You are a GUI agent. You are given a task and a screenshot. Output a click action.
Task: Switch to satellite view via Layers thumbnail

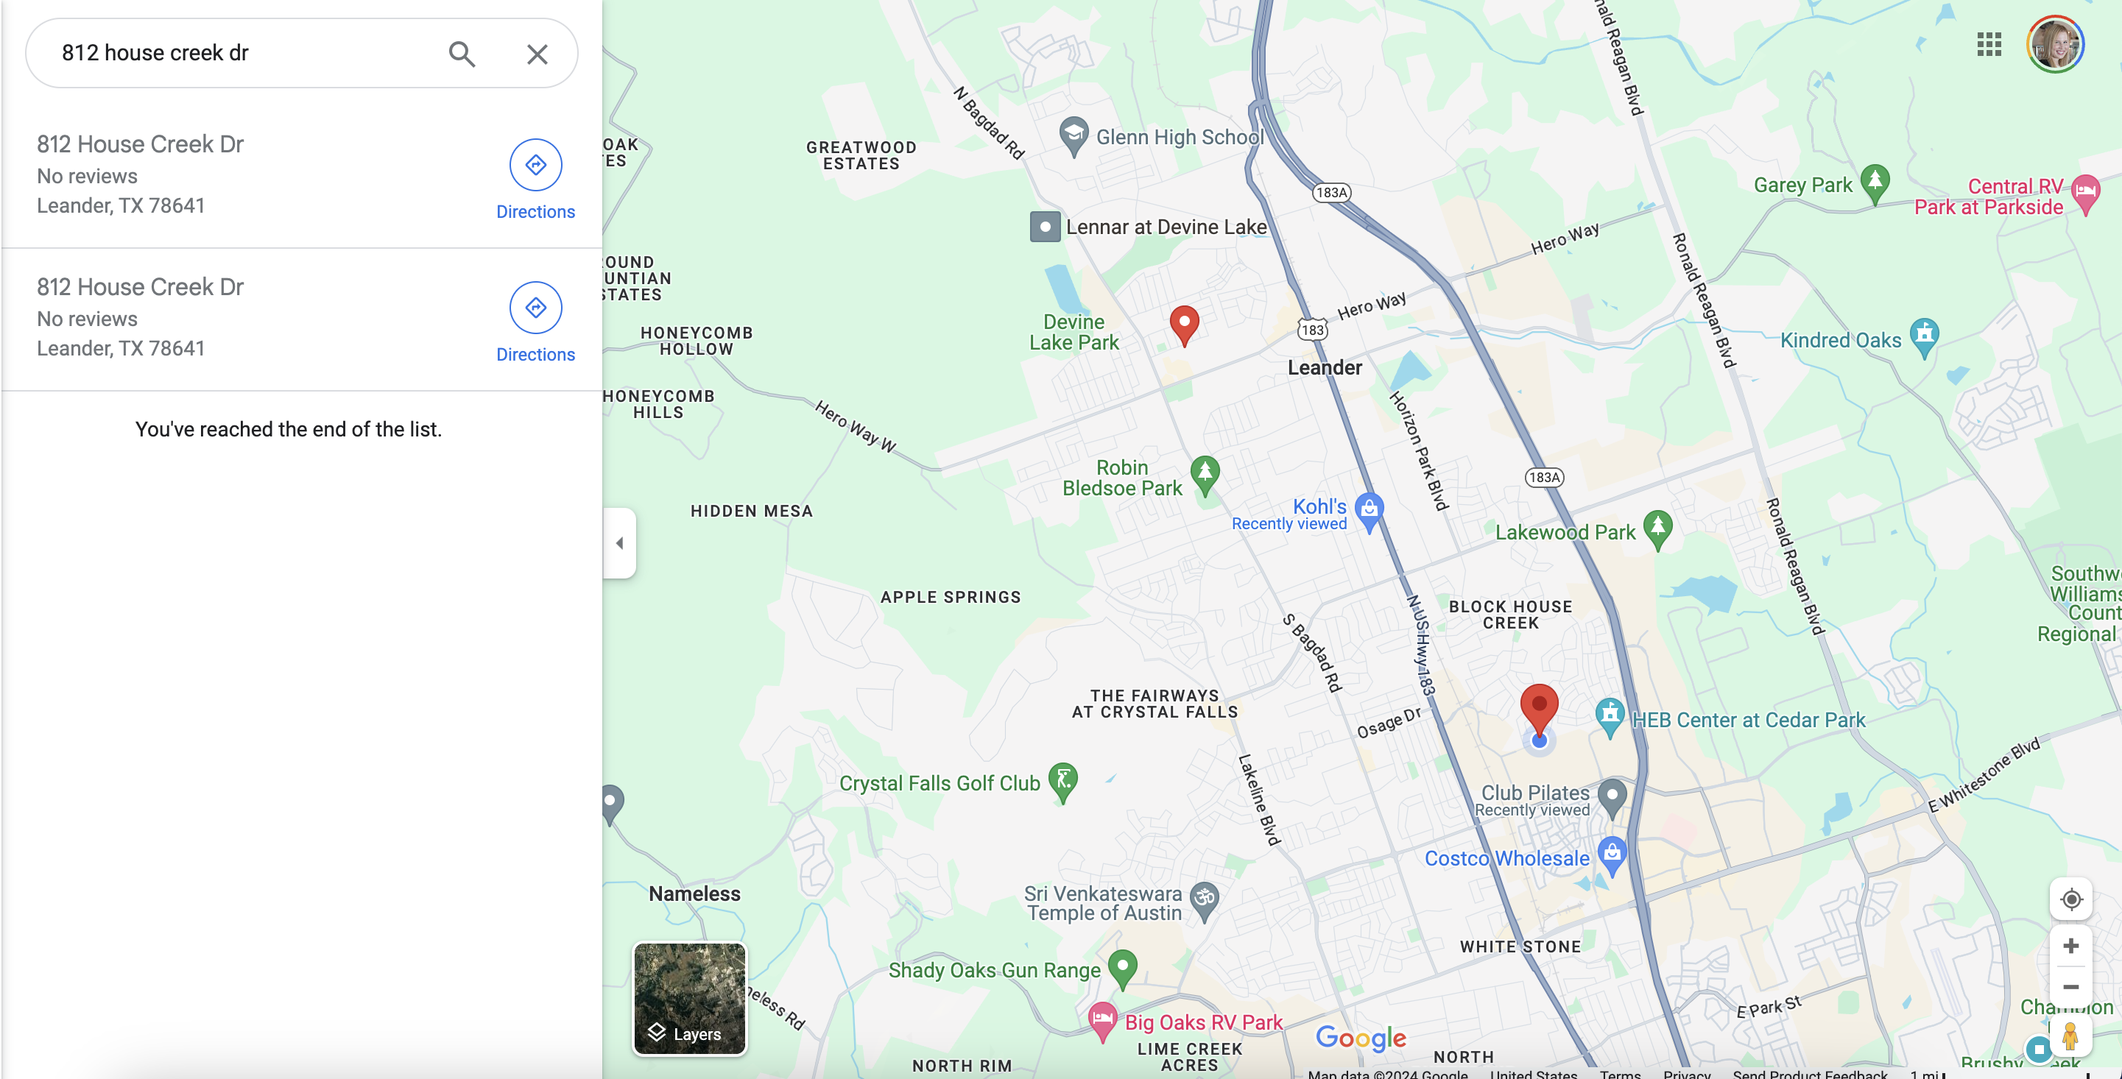tap(689, 998)
